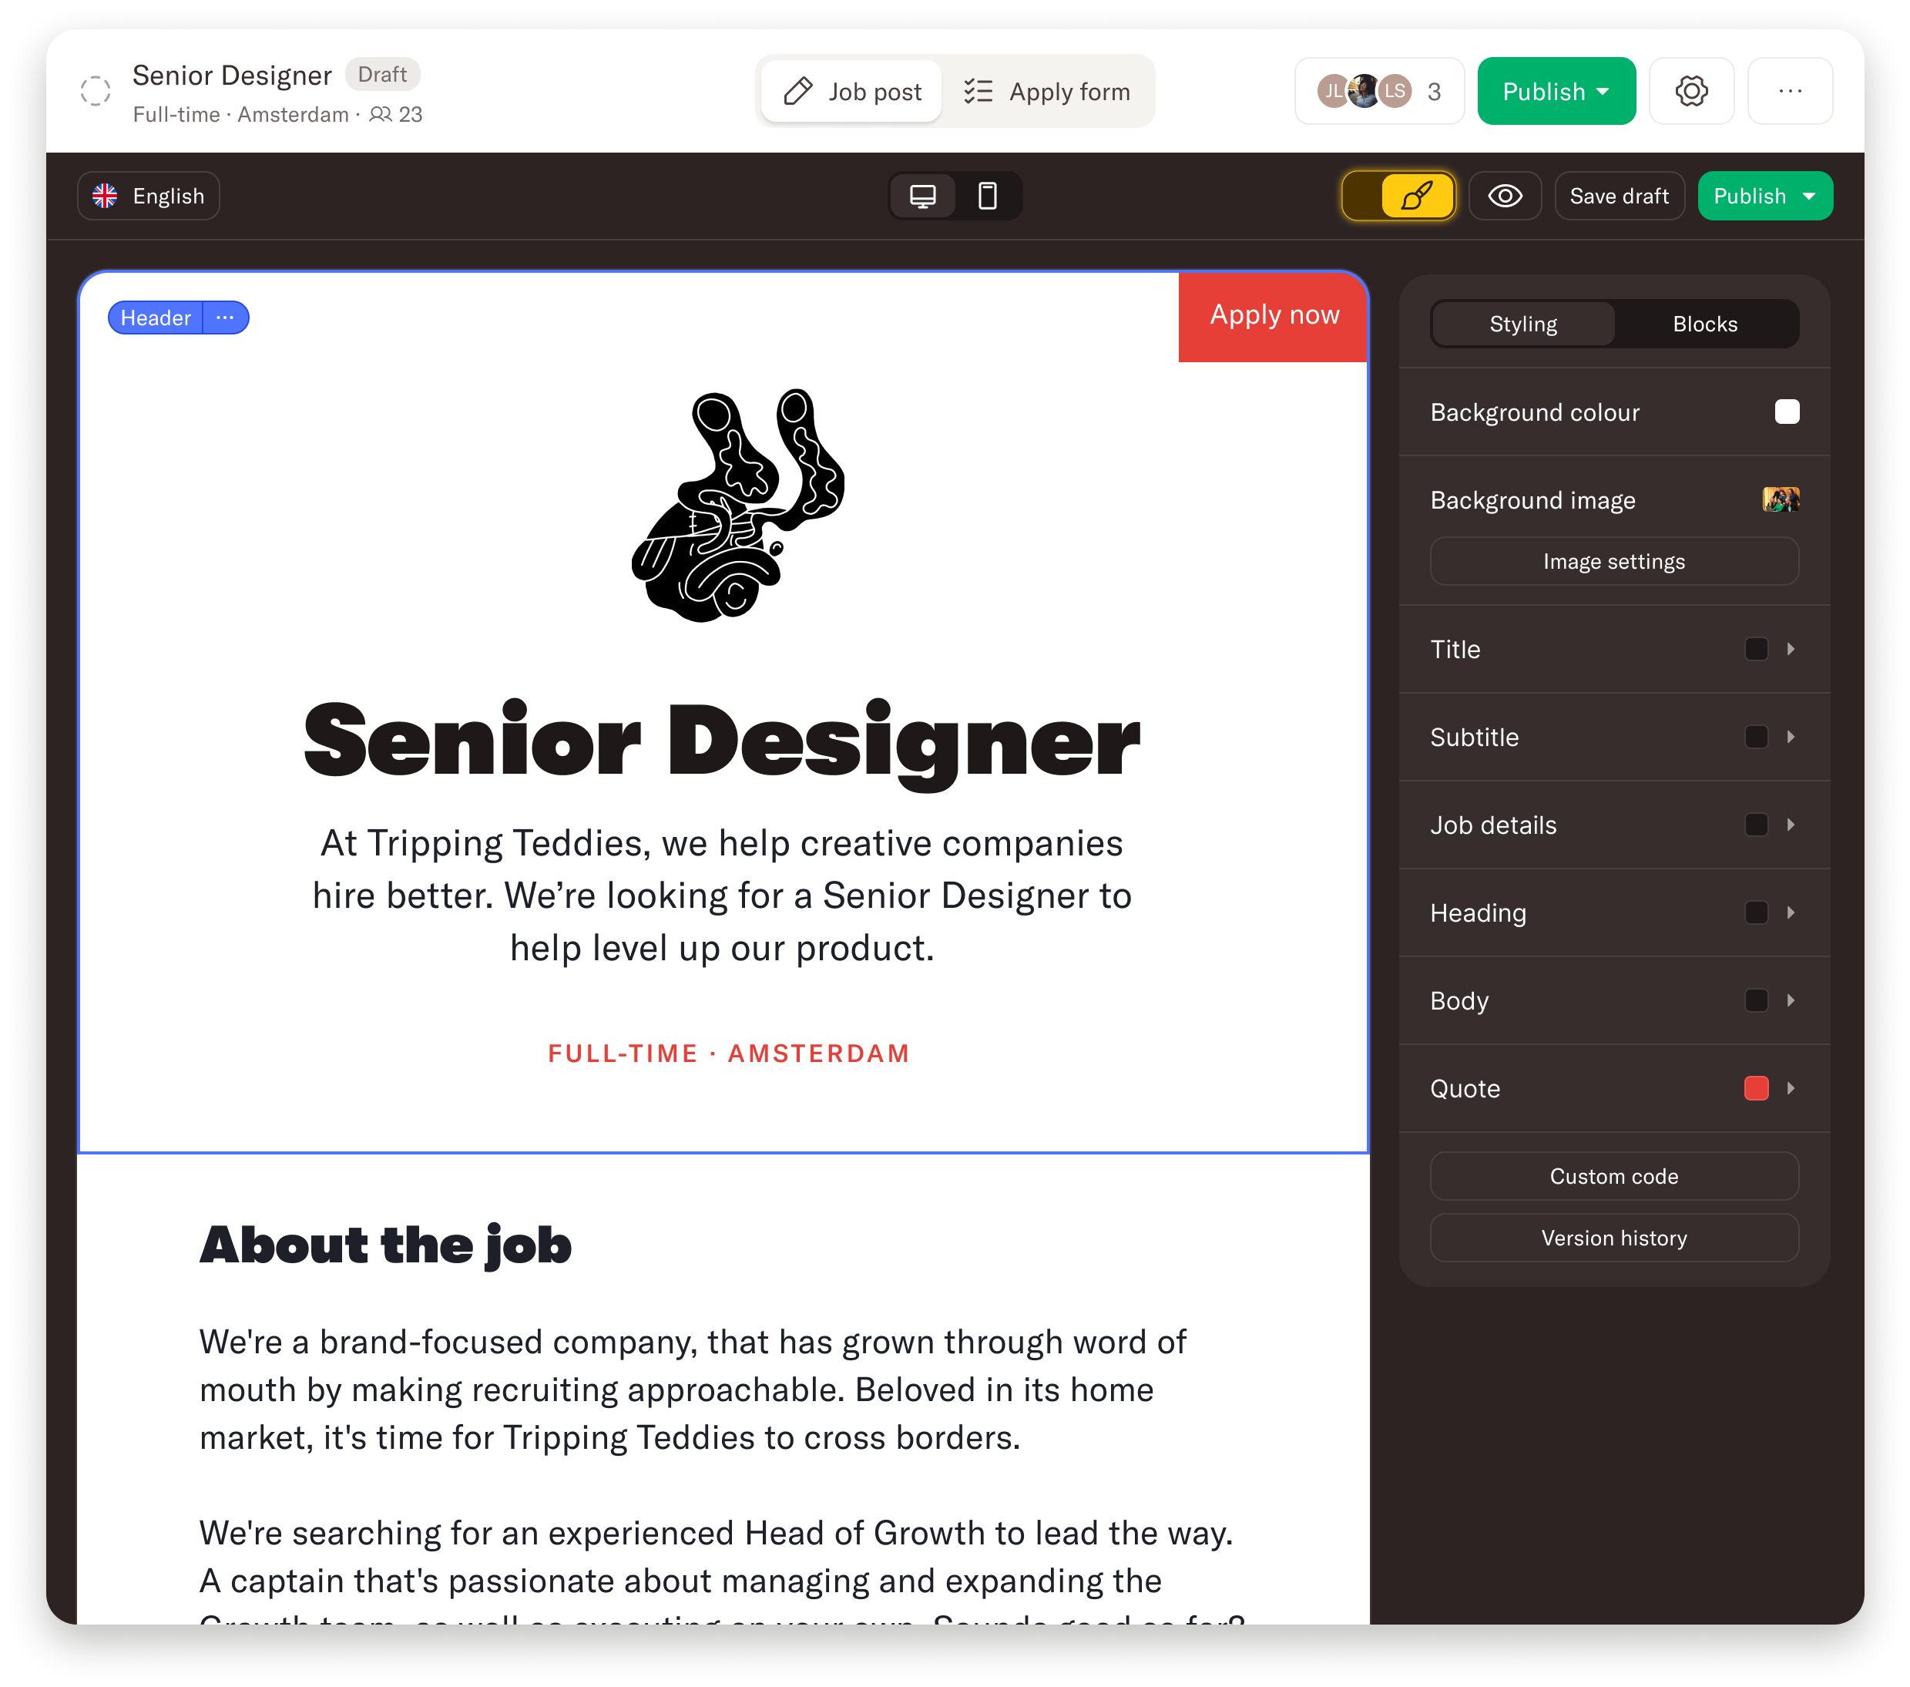
Task: Expand the Title styling options
Action: coord(1790,650)
